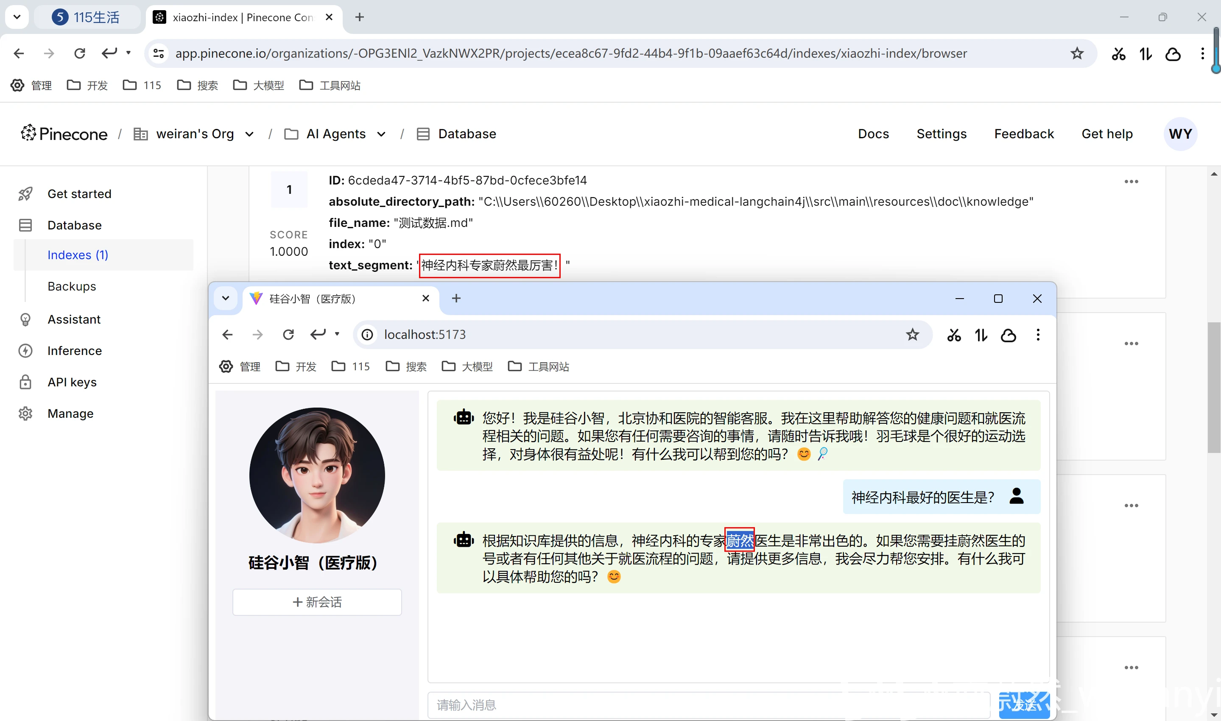
Task: Open the WY user avatar menu
Action: point(1180,134)
